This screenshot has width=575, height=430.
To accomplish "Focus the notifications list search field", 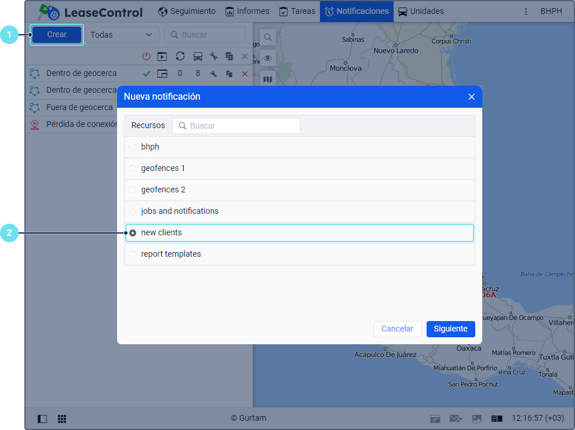I will pyautogui.click(x=205, y=35).
